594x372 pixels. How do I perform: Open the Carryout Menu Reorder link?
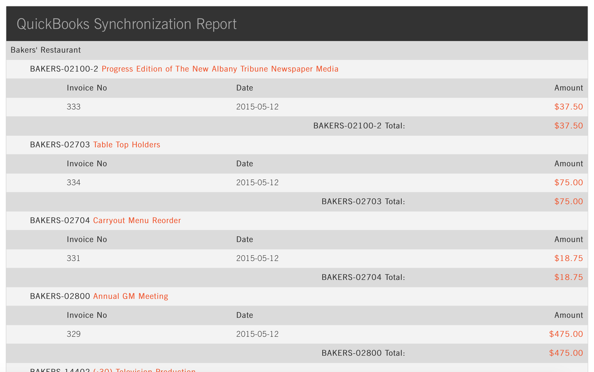(x=137, y=220)
